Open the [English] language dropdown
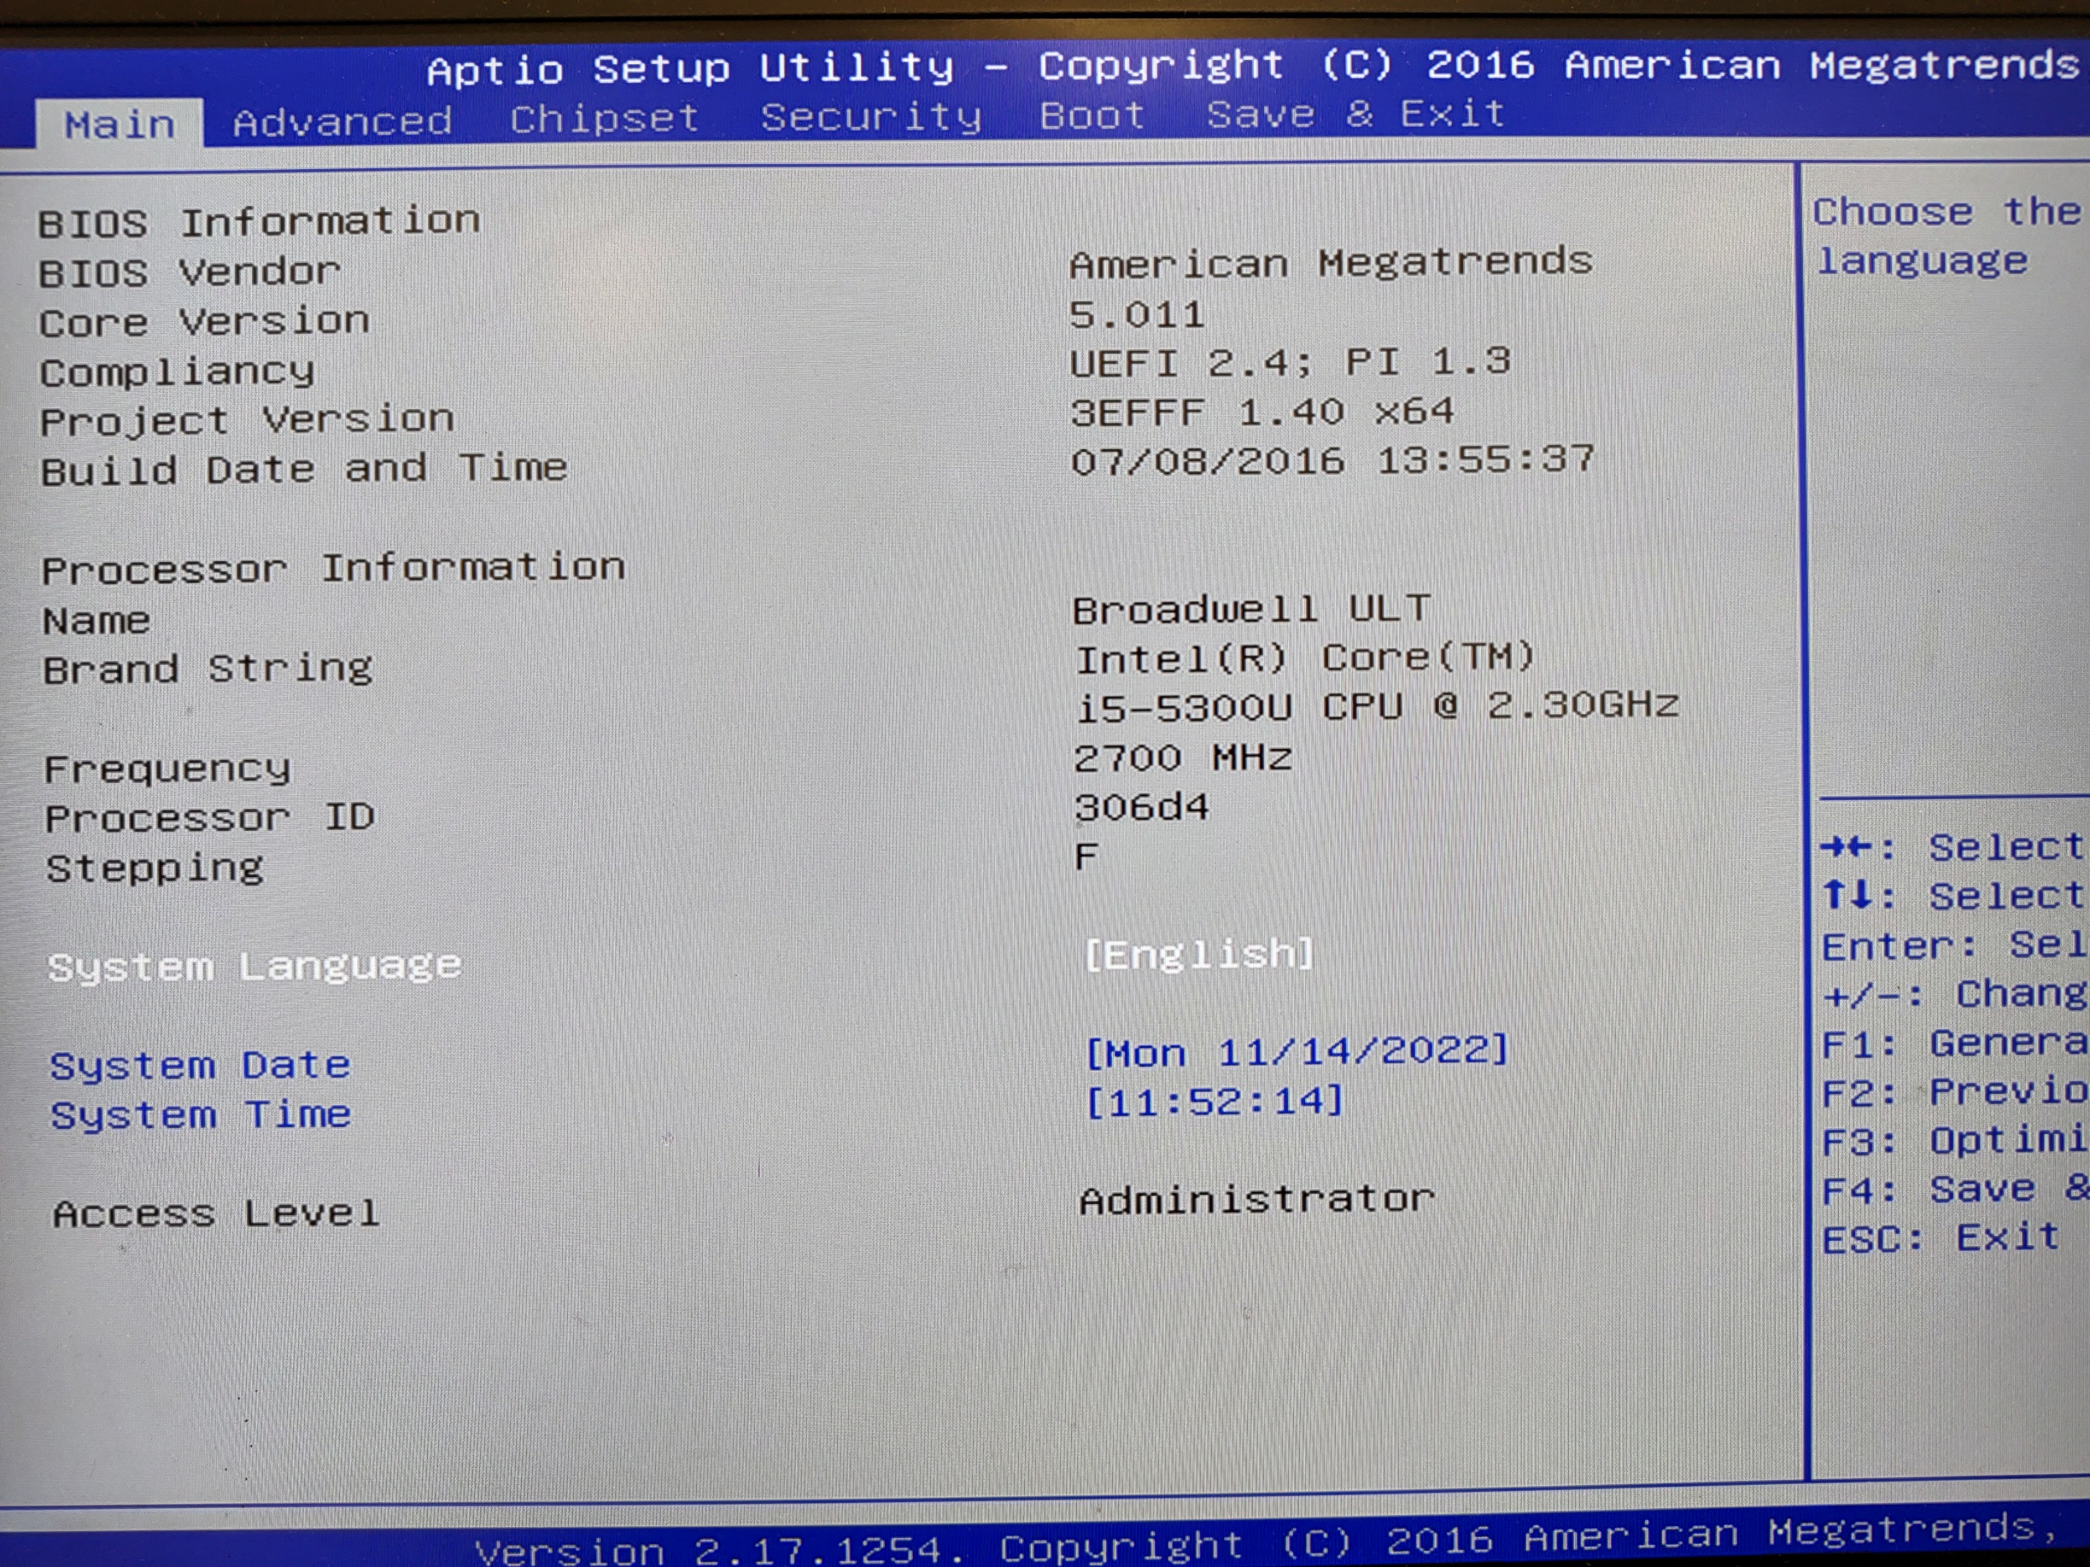 (x=1198, y=955)
